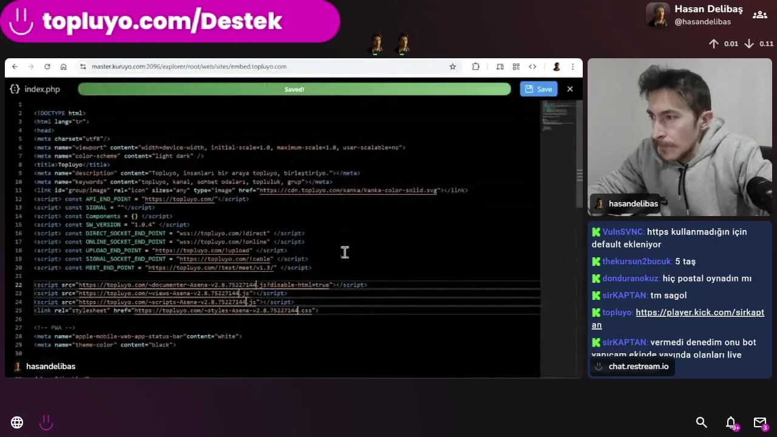Click VulnSVNC username in chat
The height and width of the screenshot is (437, 777).
click(x=623, y=232)
